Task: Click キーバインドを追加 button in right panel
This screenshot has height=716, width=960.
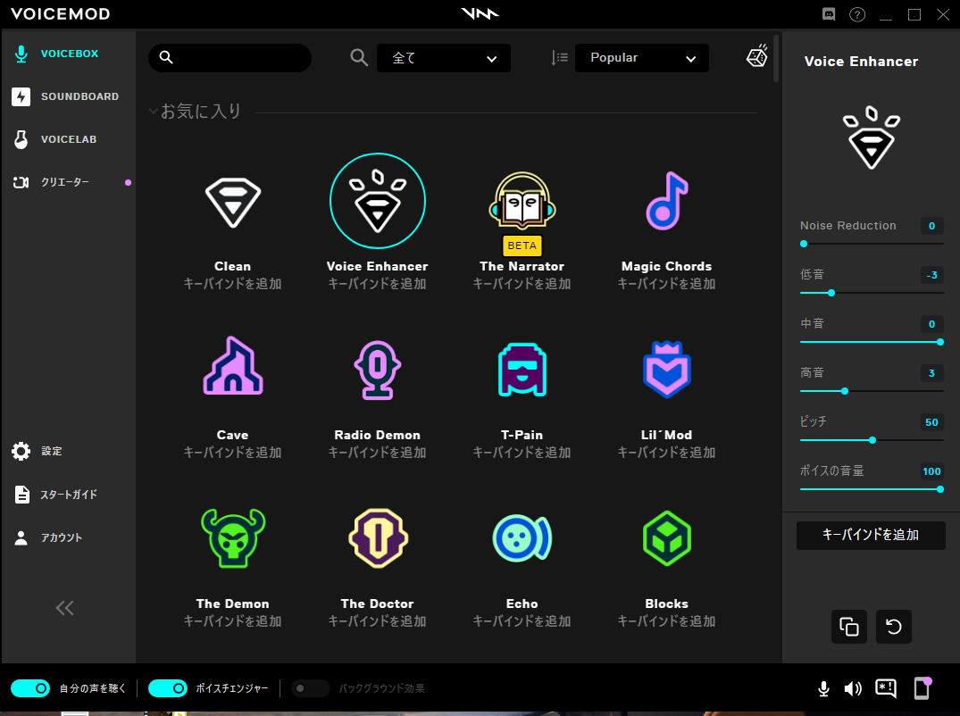Action: point(871,535)
